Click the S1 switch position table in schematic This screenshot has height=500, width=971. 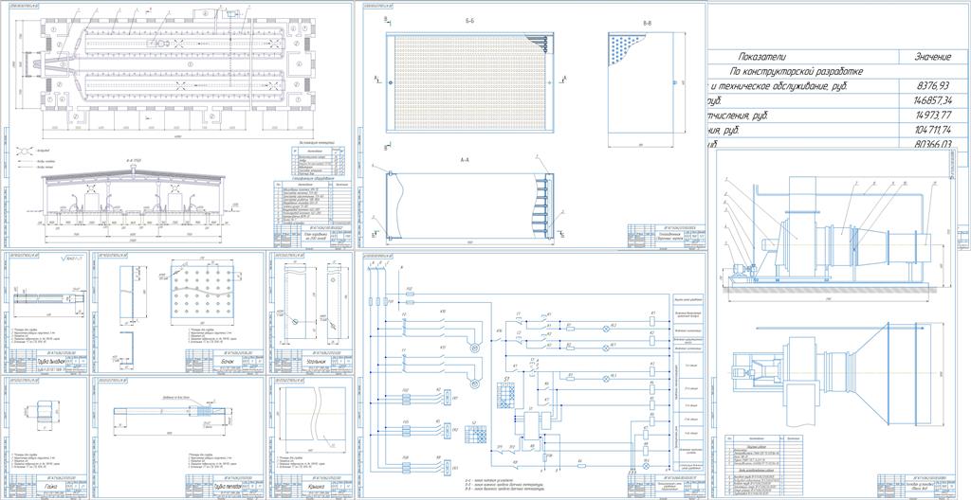coord(506,394)
